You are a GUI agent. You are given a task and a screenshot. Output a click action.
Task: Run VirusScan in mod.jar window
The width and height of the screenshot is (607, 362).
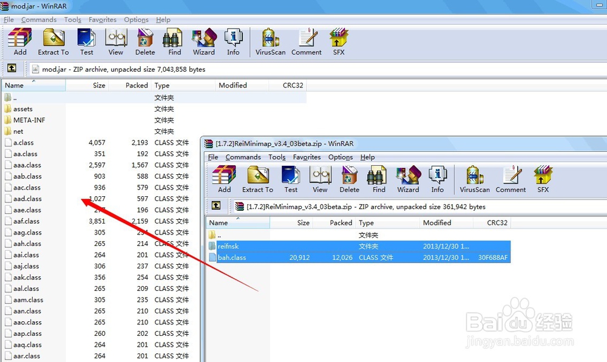(270, 42)
